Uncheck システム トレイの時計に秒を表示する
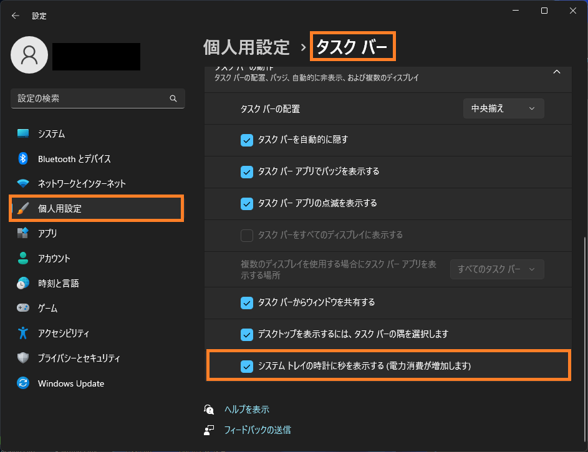 (x=247, y=366)
